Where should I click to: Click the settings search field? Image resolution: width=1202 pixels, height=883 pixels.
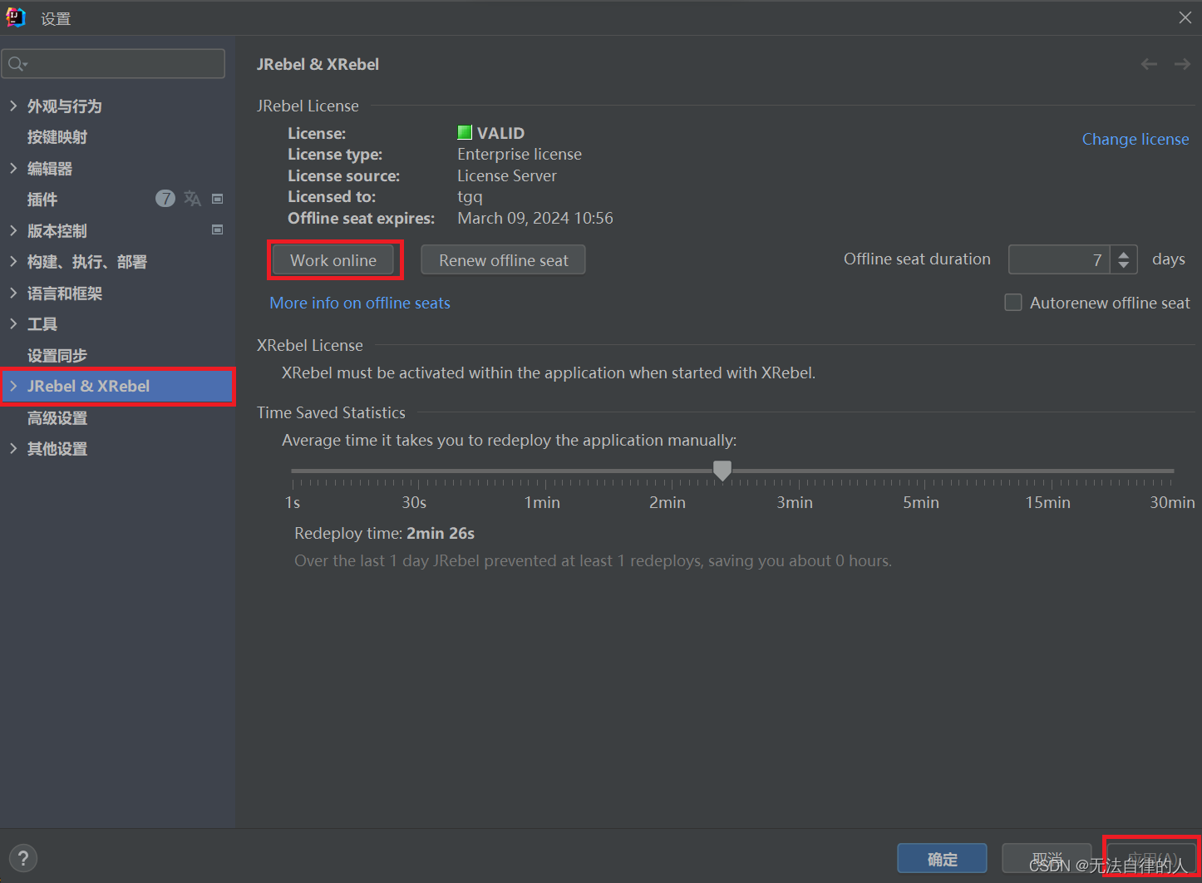pyautogui.click(x=113, y=63)
